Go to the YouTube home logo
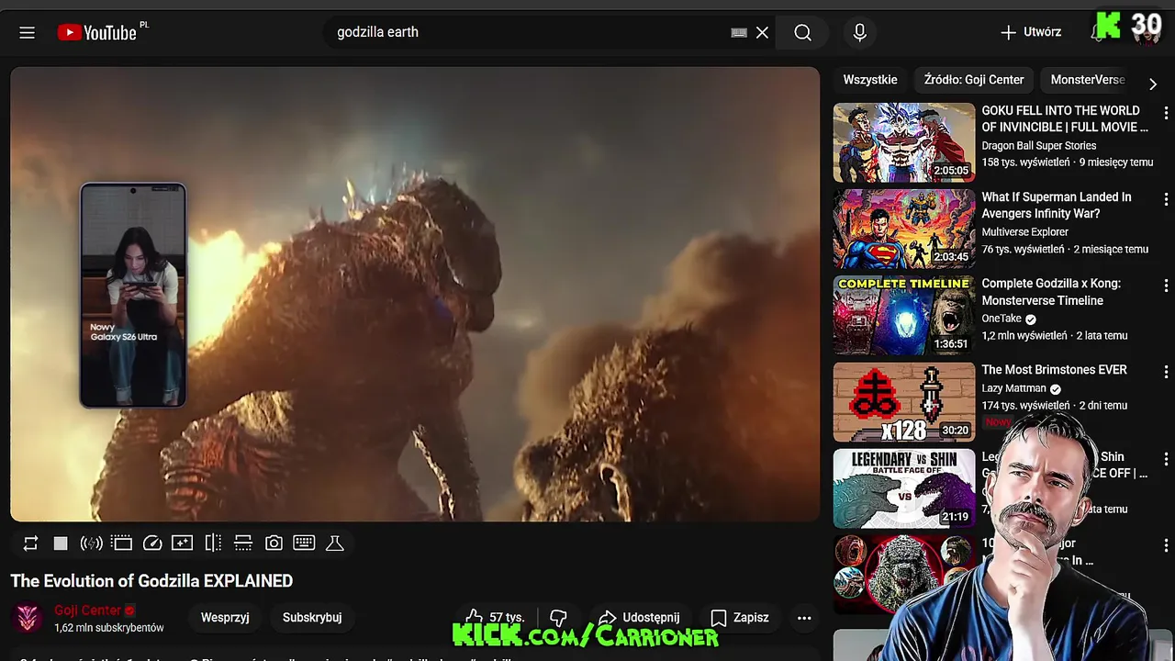The width and height of the screenshot is (1175, 661). (x=96, y=33)
